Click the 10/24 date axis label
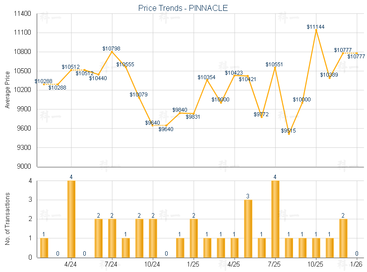The width and height of the screenshot is (367, 272). [x=152, y=264]
